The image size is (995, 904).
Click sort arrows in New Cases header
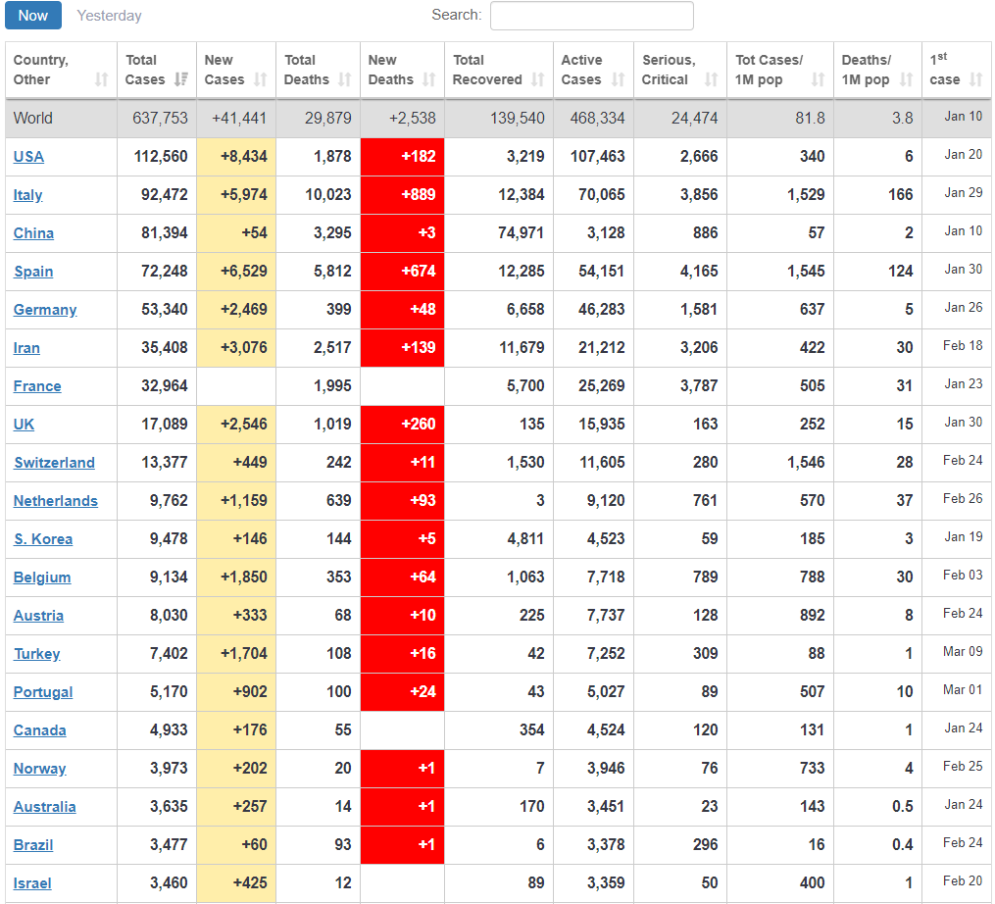[x=261, y=79]
